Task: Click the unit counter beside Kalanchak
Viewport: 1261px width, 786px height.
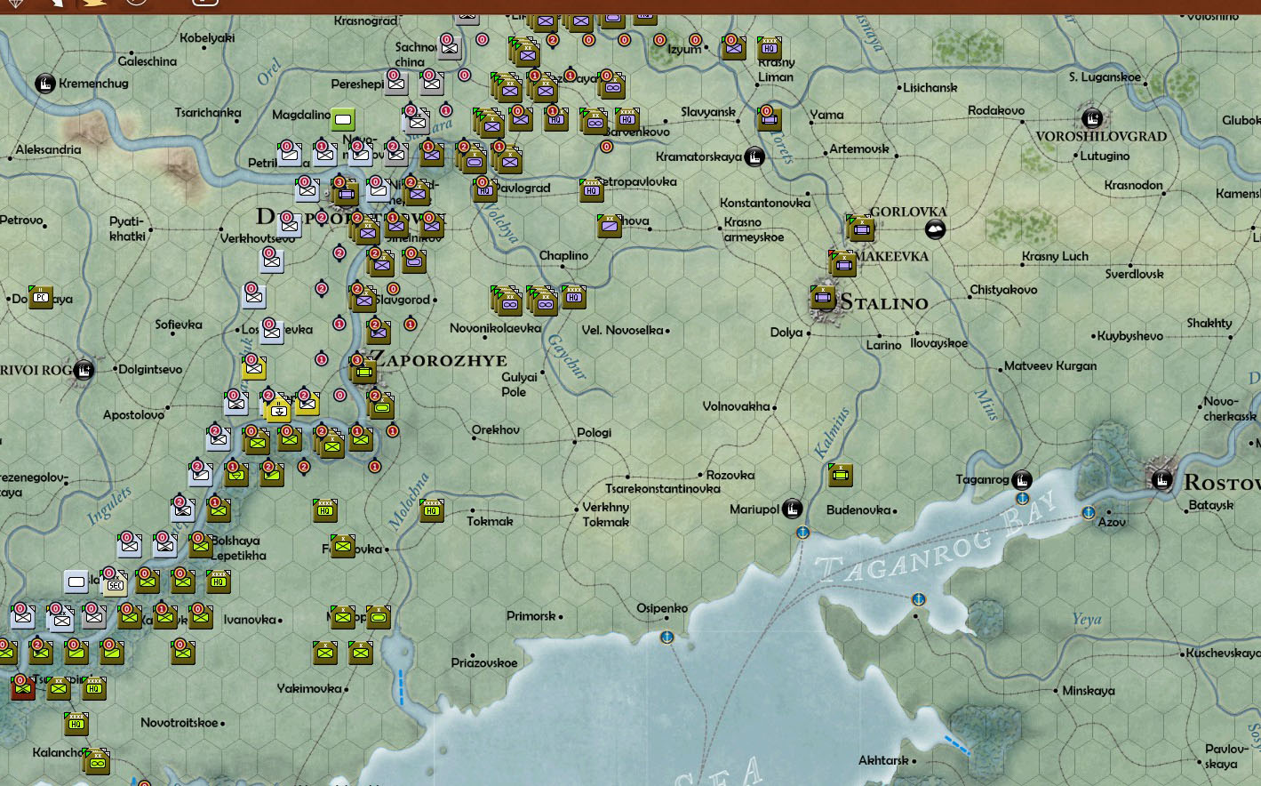Action: click(95, 761)
